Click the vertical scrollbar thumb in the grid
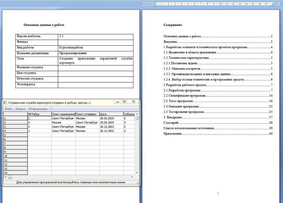Screen dimensions: 283x203 pyautogui.click(x=137, y=118)
